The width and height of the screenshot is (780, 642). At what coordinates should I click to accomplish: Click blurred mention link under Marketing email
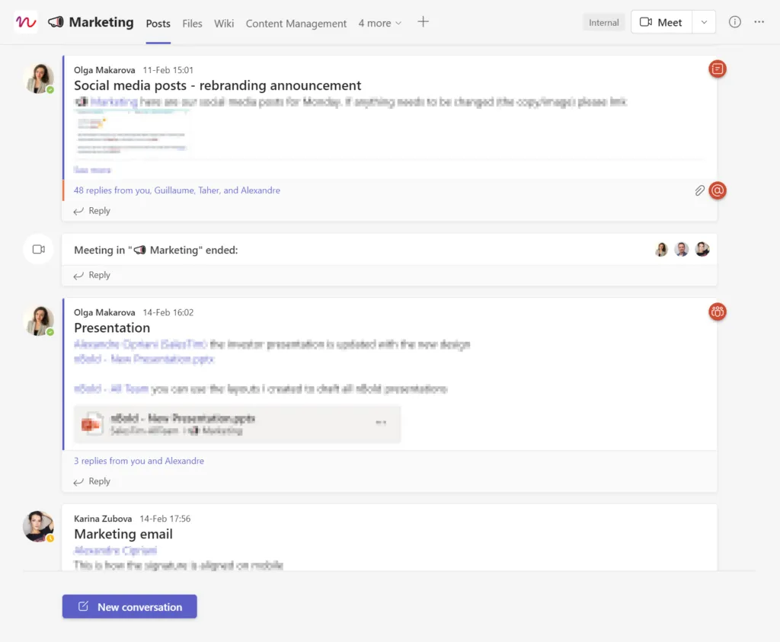pos(116,550)
